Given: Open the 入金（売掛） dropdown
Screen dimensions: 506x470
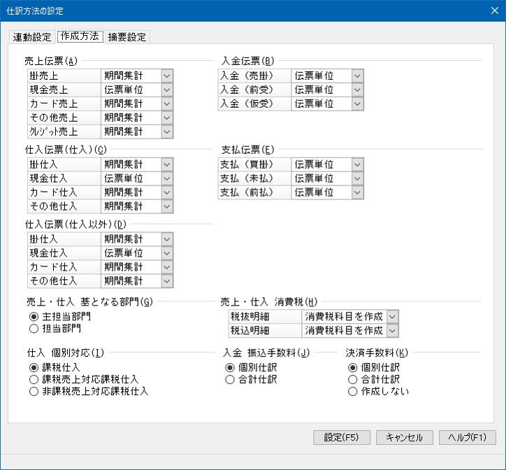Looking at the screenshot, I should (x=357, y=76).
